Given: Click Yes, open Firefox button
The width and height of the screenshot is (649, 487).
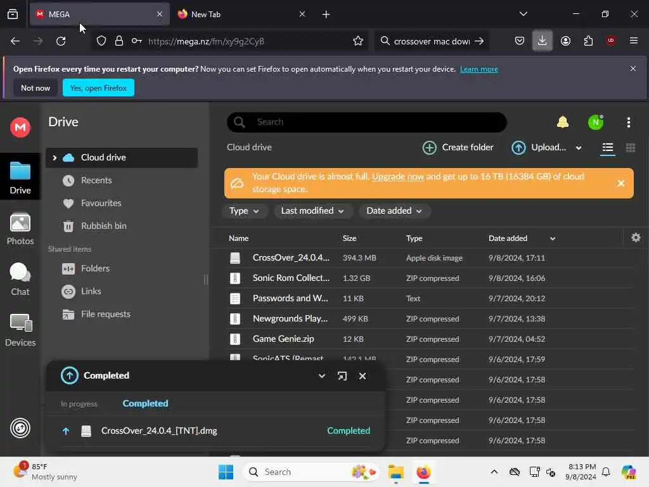Looking at the screenshot, I should pos(98,88).
